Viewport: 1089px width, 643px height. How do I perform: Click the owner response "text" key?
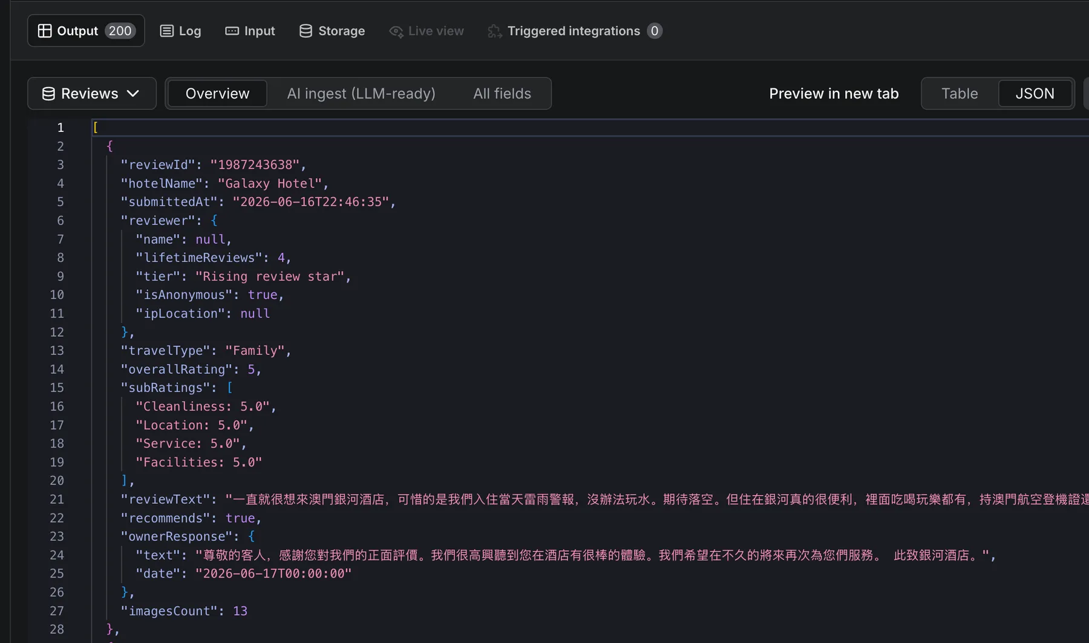[158, 555]
